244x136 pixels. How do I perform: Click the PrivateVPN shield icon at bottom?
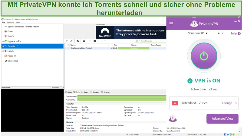[173, 119]
